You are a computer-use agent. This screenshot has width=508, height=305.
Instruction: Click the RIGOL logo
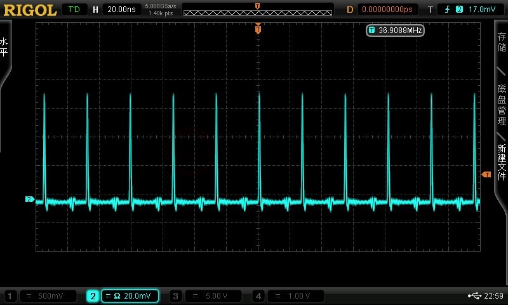coord(30,10)
